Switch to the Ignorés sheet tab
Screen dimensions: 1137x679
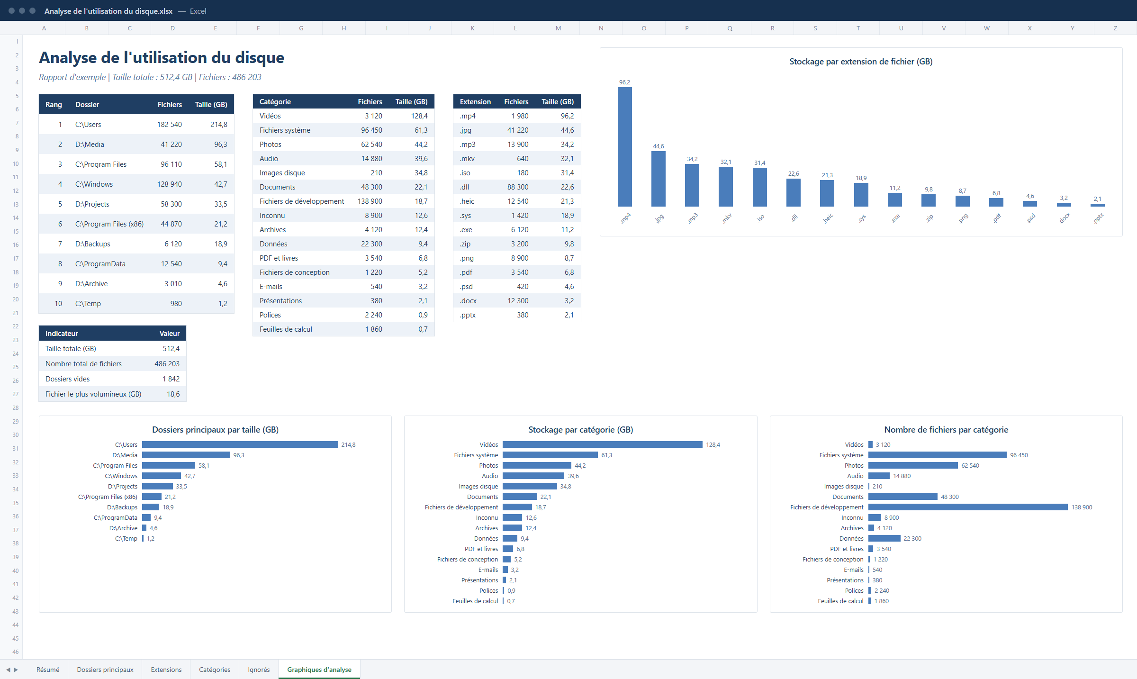[x=259, y=670]
